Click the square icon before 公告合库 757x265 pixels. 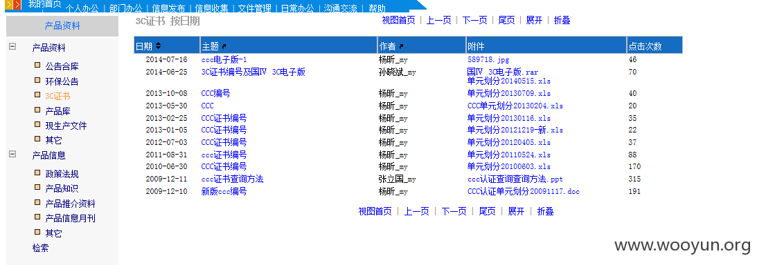pyautogui.click(x=37, y=65)
